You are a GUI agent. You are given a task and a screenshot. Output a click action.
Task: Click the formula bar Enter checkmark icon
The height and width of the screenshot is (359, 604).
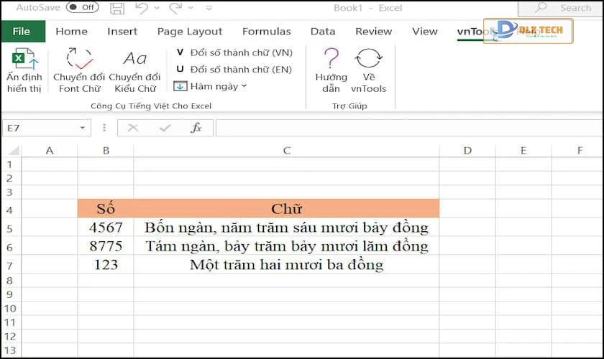(165, 128)
